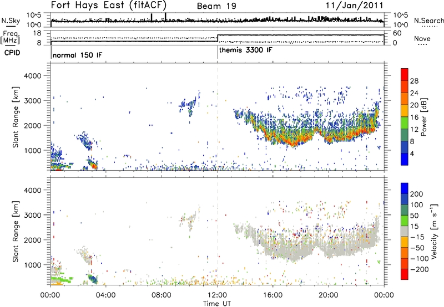Click the '-100' velocity colorbar value
Screen dimensions: 444x307
pos(420,259)
